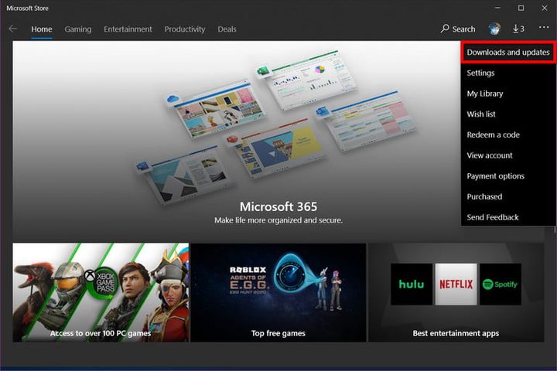Viewport: 557px width, 371px height.
Task: Switch to the Home tab
Action: click(x=42, y=29)
